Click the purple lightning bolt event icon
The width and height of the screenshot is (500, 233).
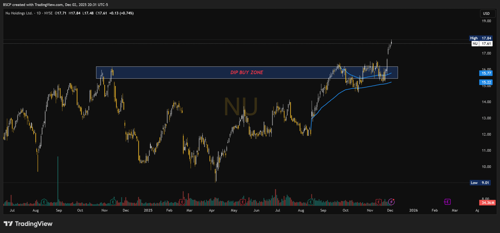coord(391,202)
